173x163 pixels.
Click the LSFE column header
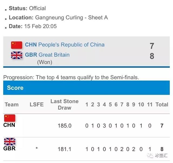click(37, 104)
